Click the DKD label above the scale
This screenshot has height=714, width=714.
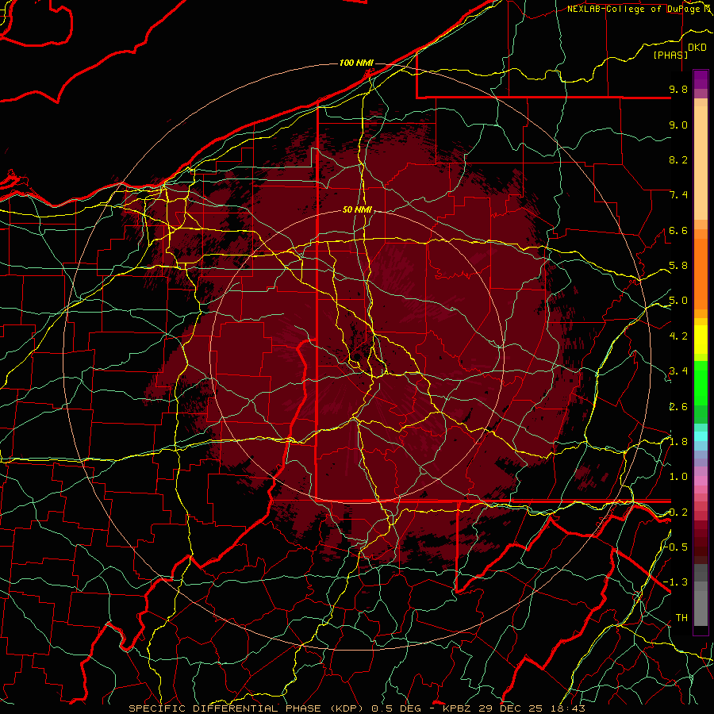(x=697, y=48)
